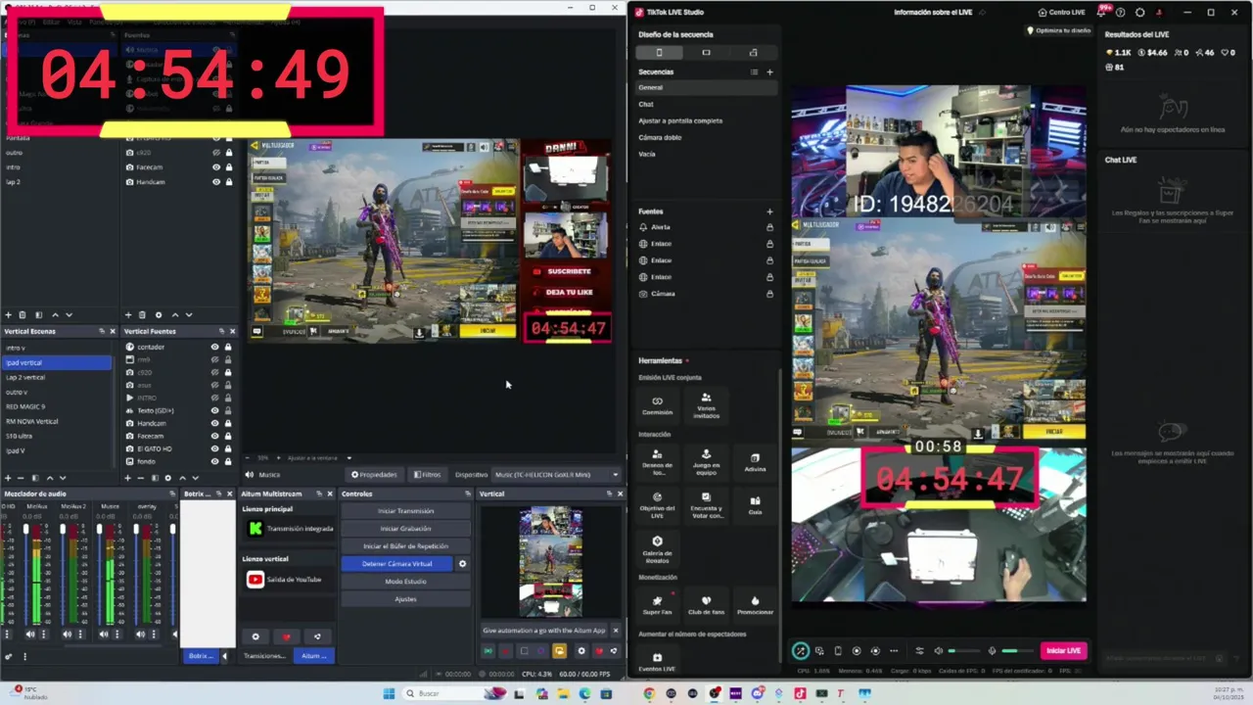This screenshot has height=705, width=1253.
Task: Add a source in Vertical Fuentes
Action: pyautogui.click(x=127, y=478)
